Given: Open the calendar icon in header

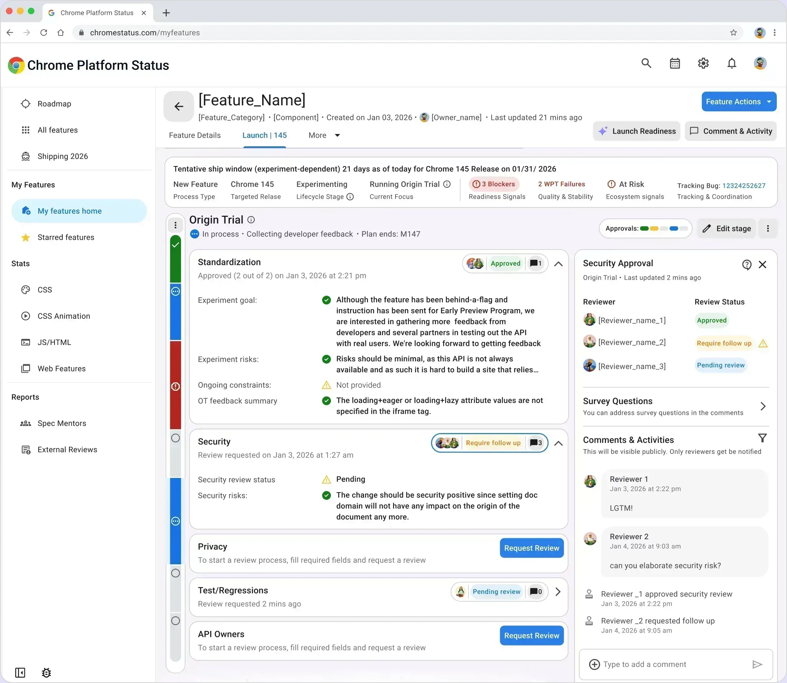Looking at the screenshot, I should 675,63.
